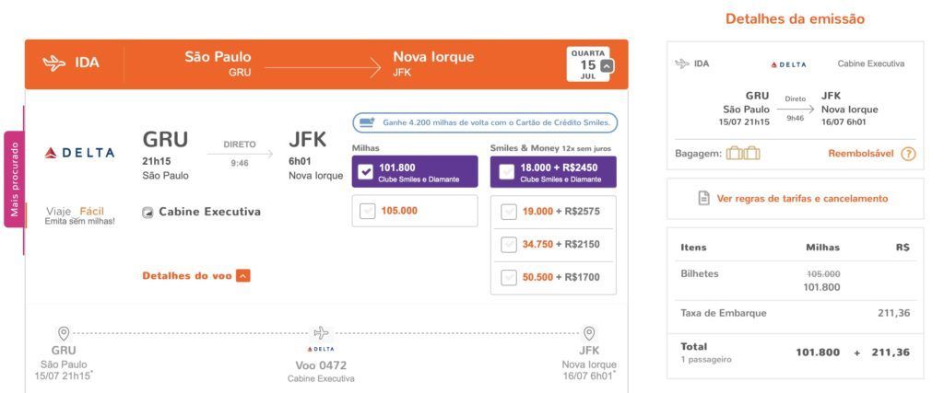The width and height of the screenshot is (944, 393).
Task: Click the GRU location pin on flight timeline
Action: 64,333
